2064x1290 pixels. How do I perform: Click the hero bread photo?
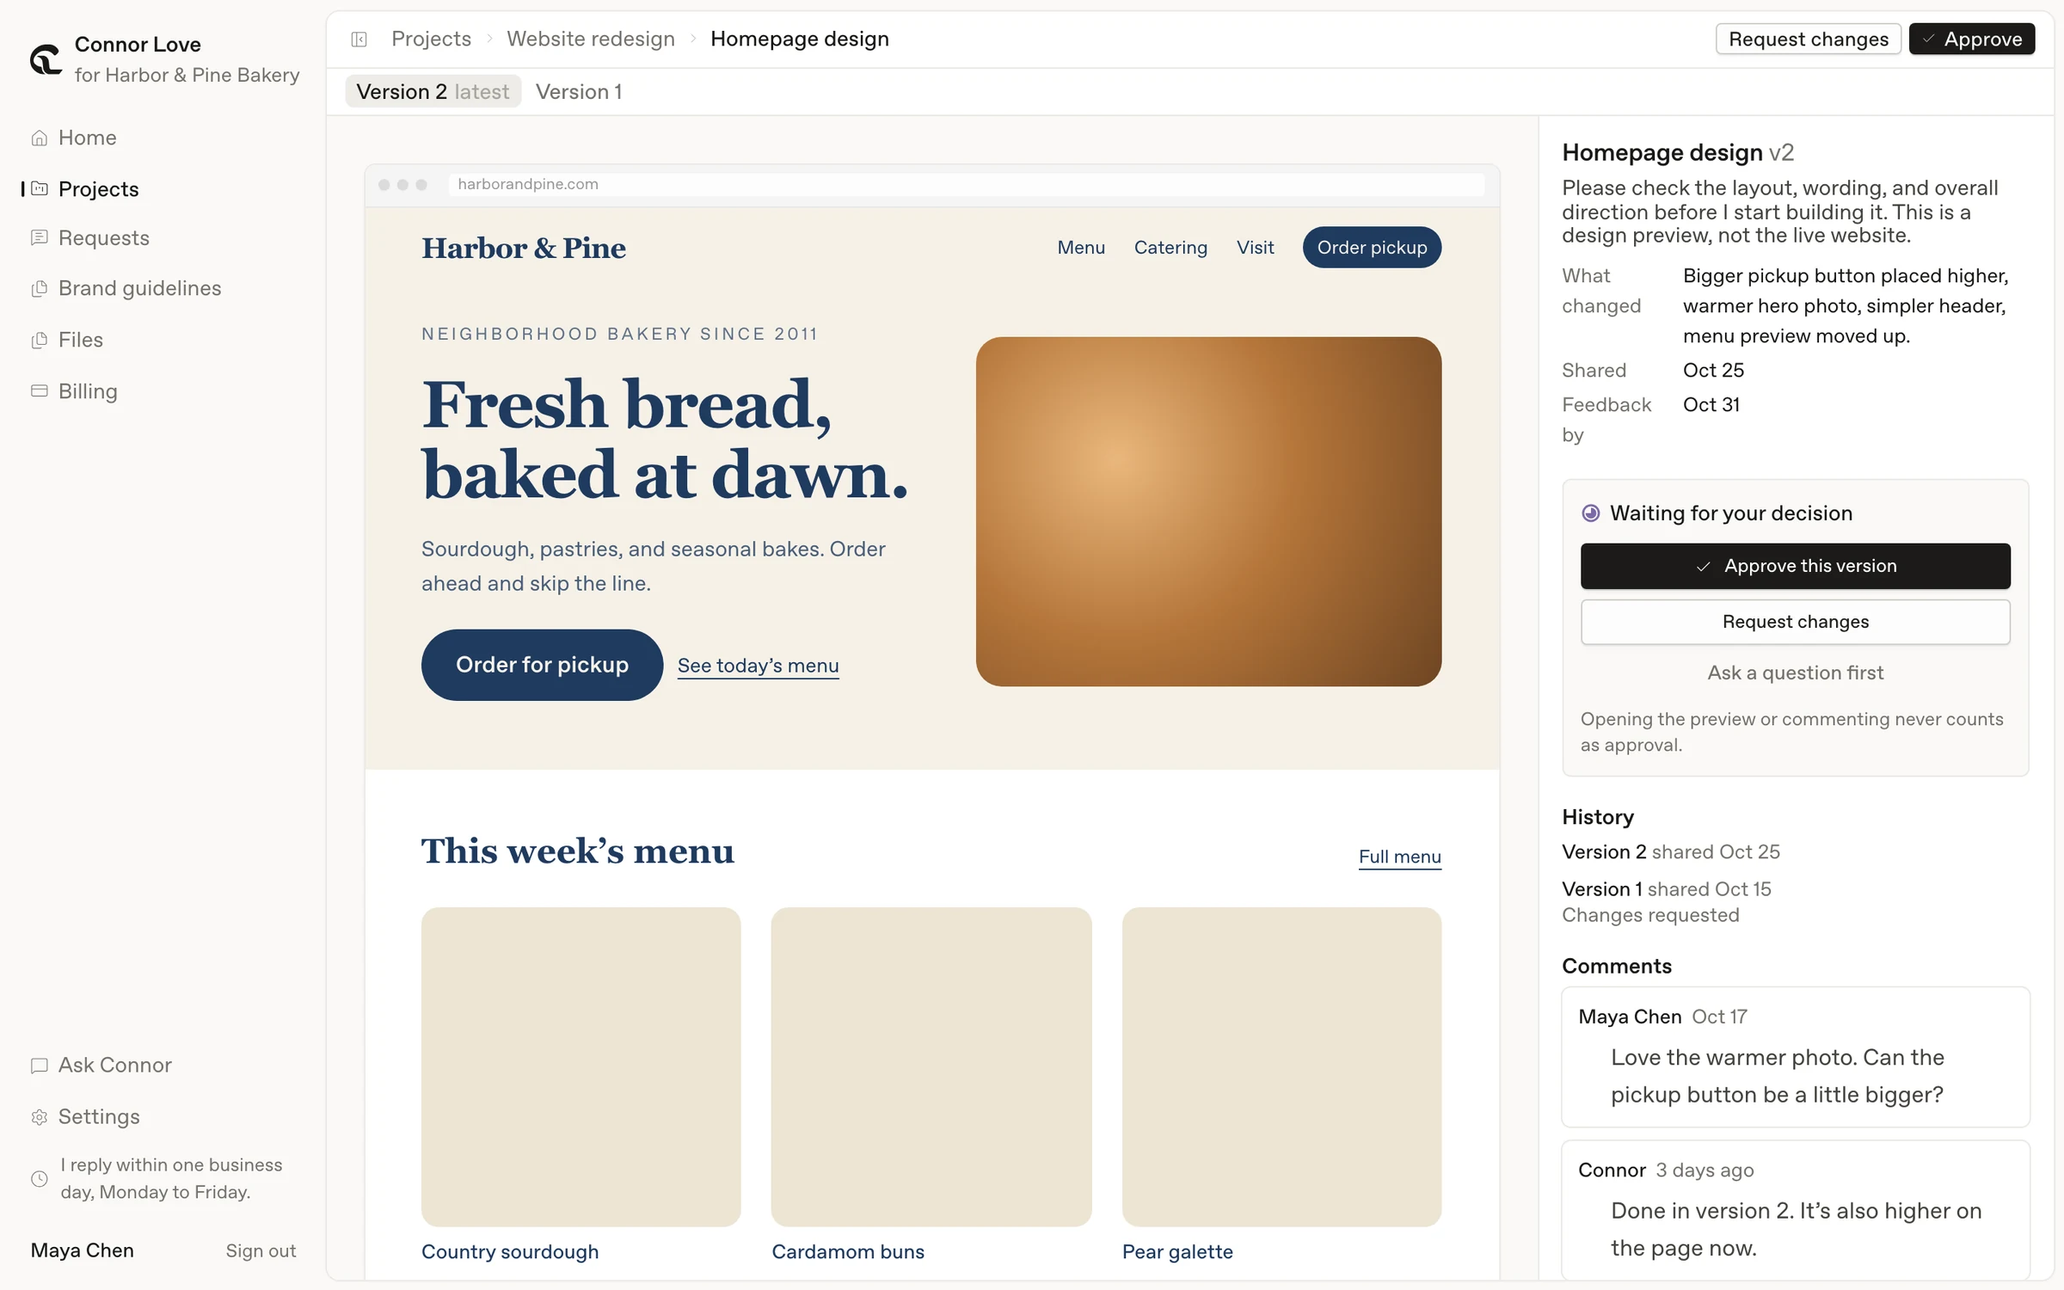point(1208,512)
